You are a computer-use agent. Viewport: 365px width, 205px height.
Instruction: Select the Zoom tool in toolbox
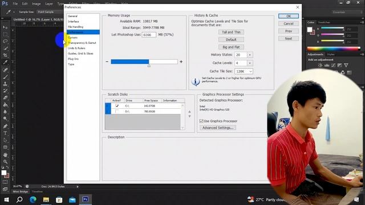click(x=5, y=162)
